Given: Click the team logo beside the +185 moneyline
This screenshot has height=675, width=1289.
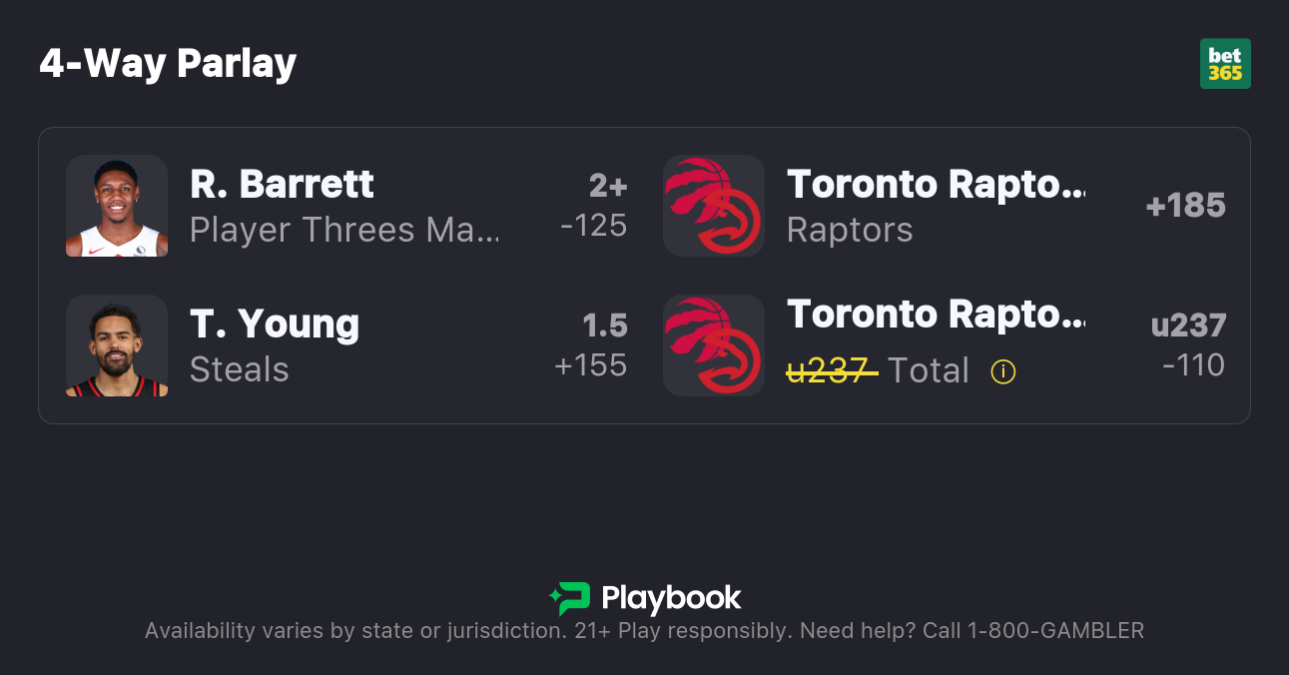Looking at the screenshot, I should [x=714, y=206].
